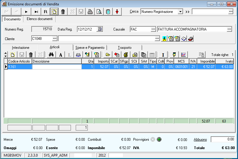
Task: Open the lookup button of the search value field
Action: click(x=231, y=11)
